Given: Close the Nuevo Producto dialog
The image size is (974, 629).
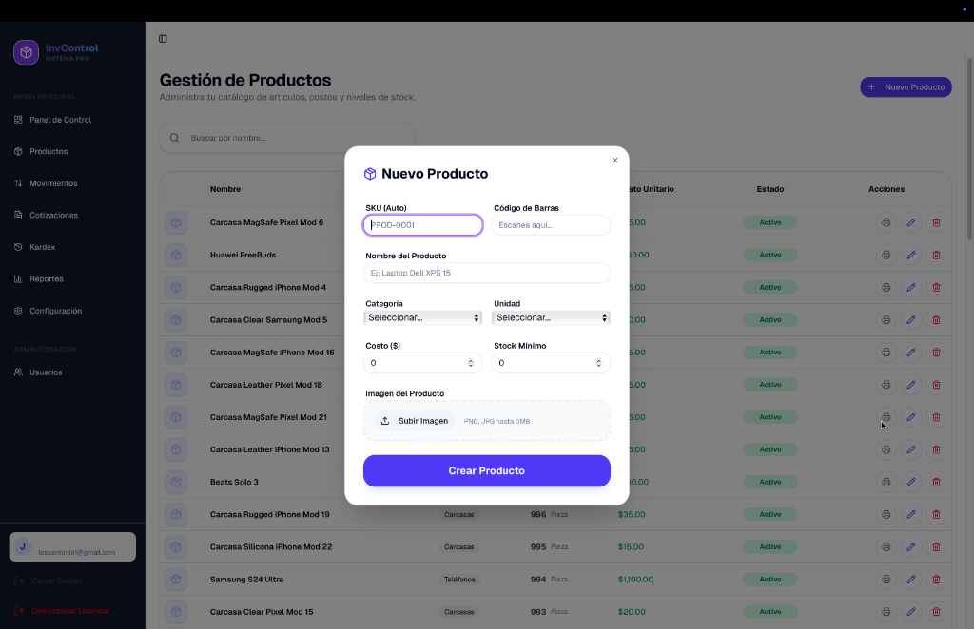Looking at the screenshot, I should tap(614, 161).
